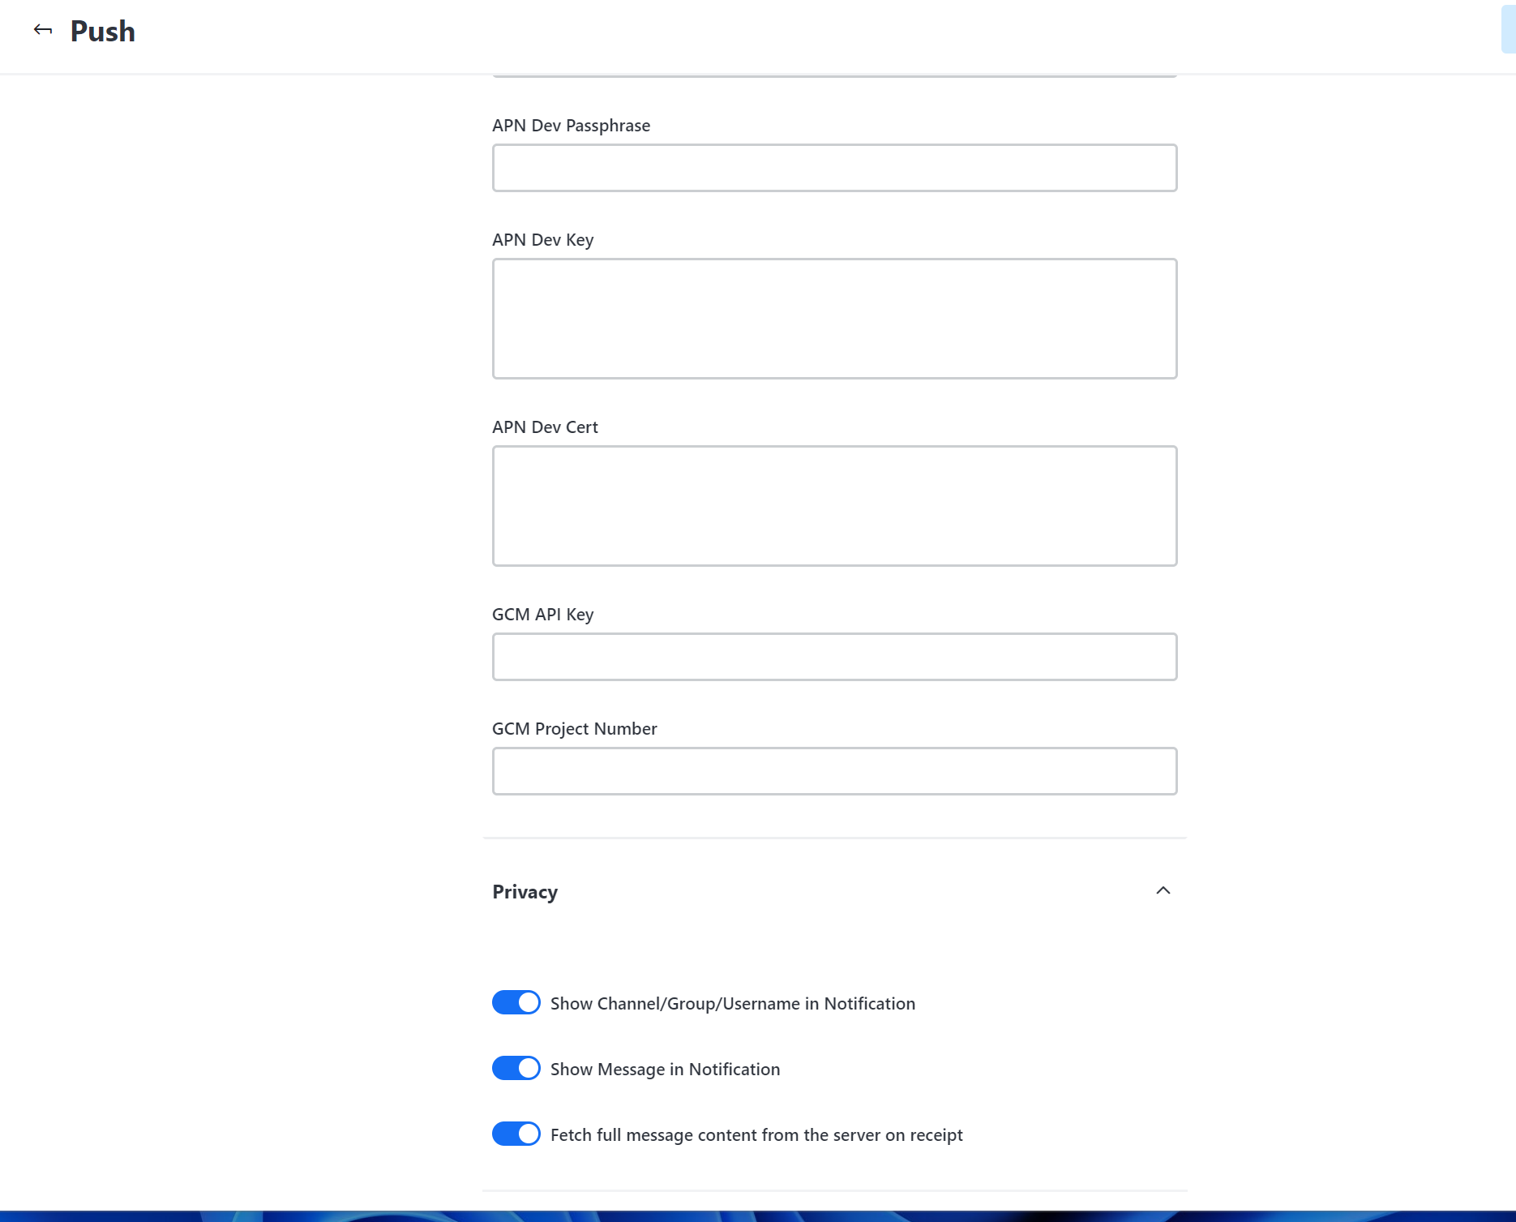Click the scrollbar thumb at top right

(1508, 27)
